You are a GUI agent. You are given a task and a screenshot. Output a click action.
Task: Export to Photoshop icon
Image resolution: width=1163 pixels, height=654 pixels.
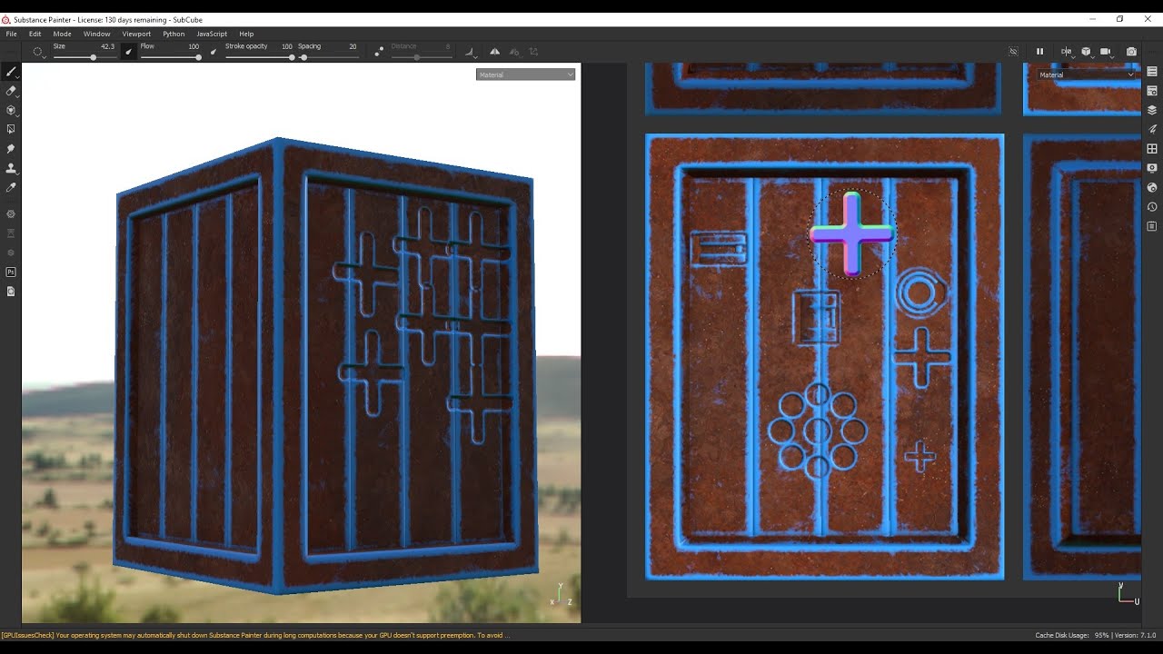tap(11, 272)
